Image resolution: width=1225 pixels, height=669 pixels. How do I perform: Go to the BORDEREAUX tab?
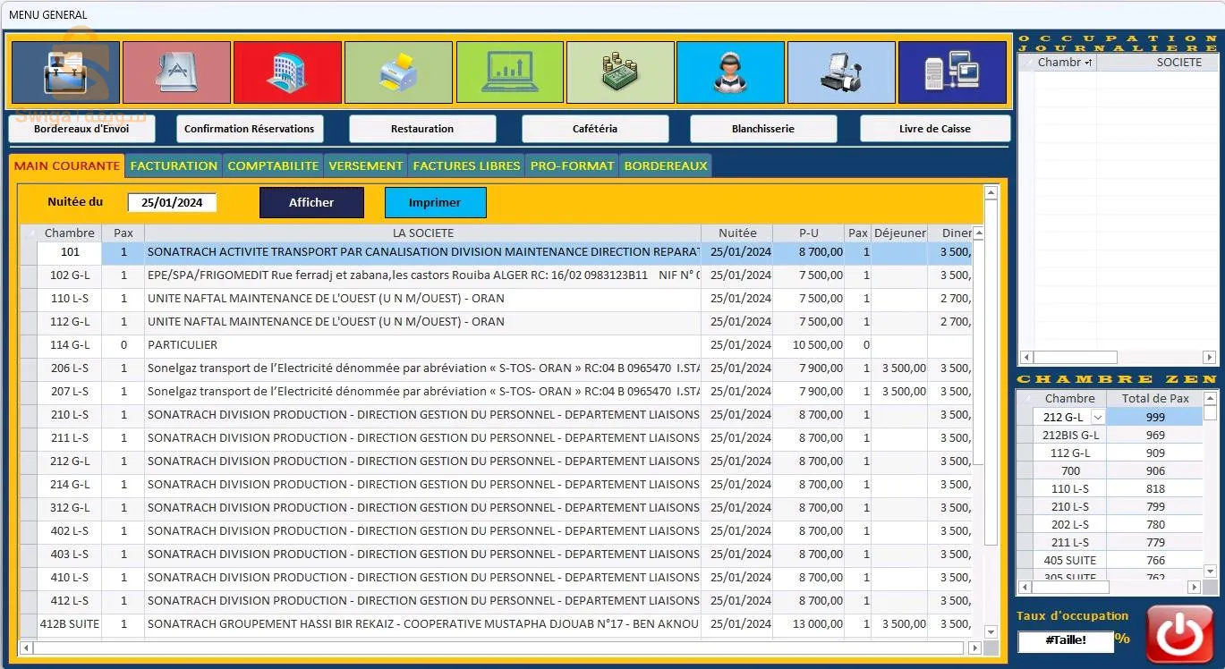(666, 165)
